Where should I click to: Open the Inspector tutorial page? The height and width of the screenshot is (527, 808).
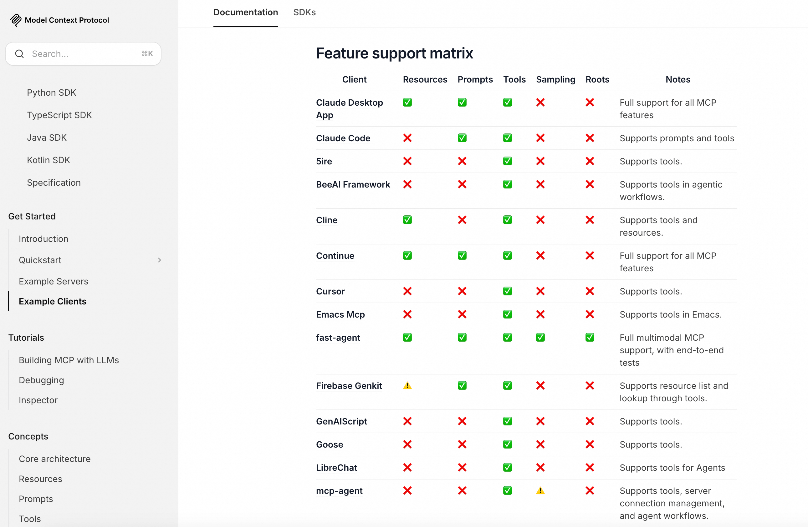38,400
